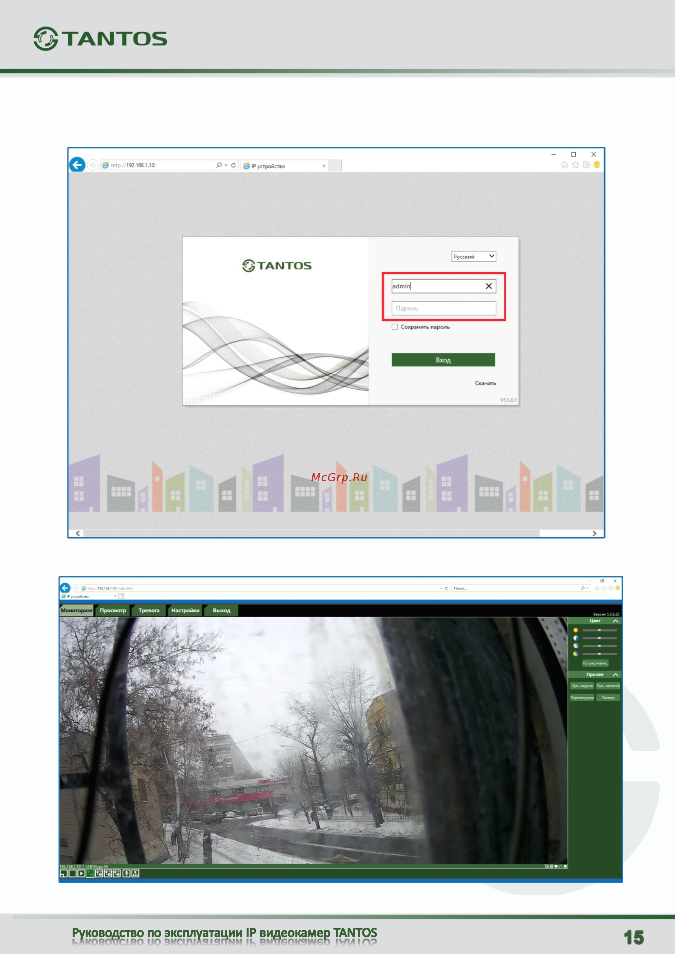
Task: Click smiley icon in monitoring browser toolbar
Action: [618, 588]
